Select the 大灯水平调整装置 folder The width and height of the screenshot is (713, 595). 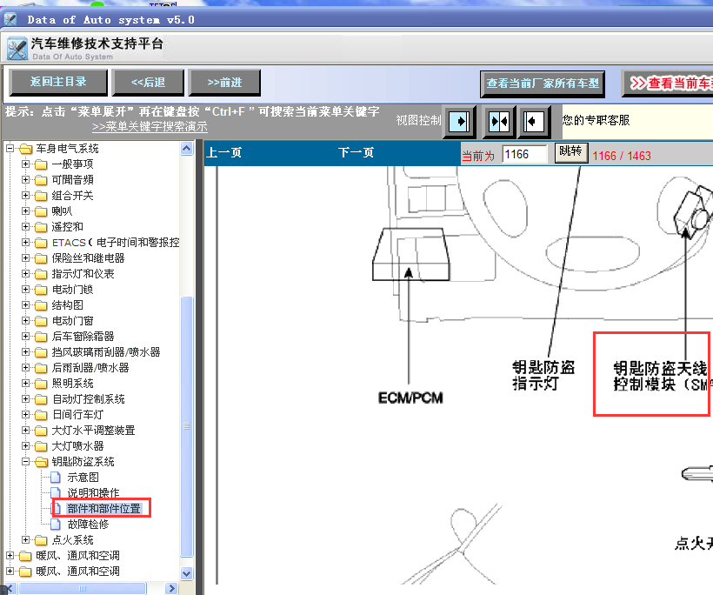[x=93, y=431]
